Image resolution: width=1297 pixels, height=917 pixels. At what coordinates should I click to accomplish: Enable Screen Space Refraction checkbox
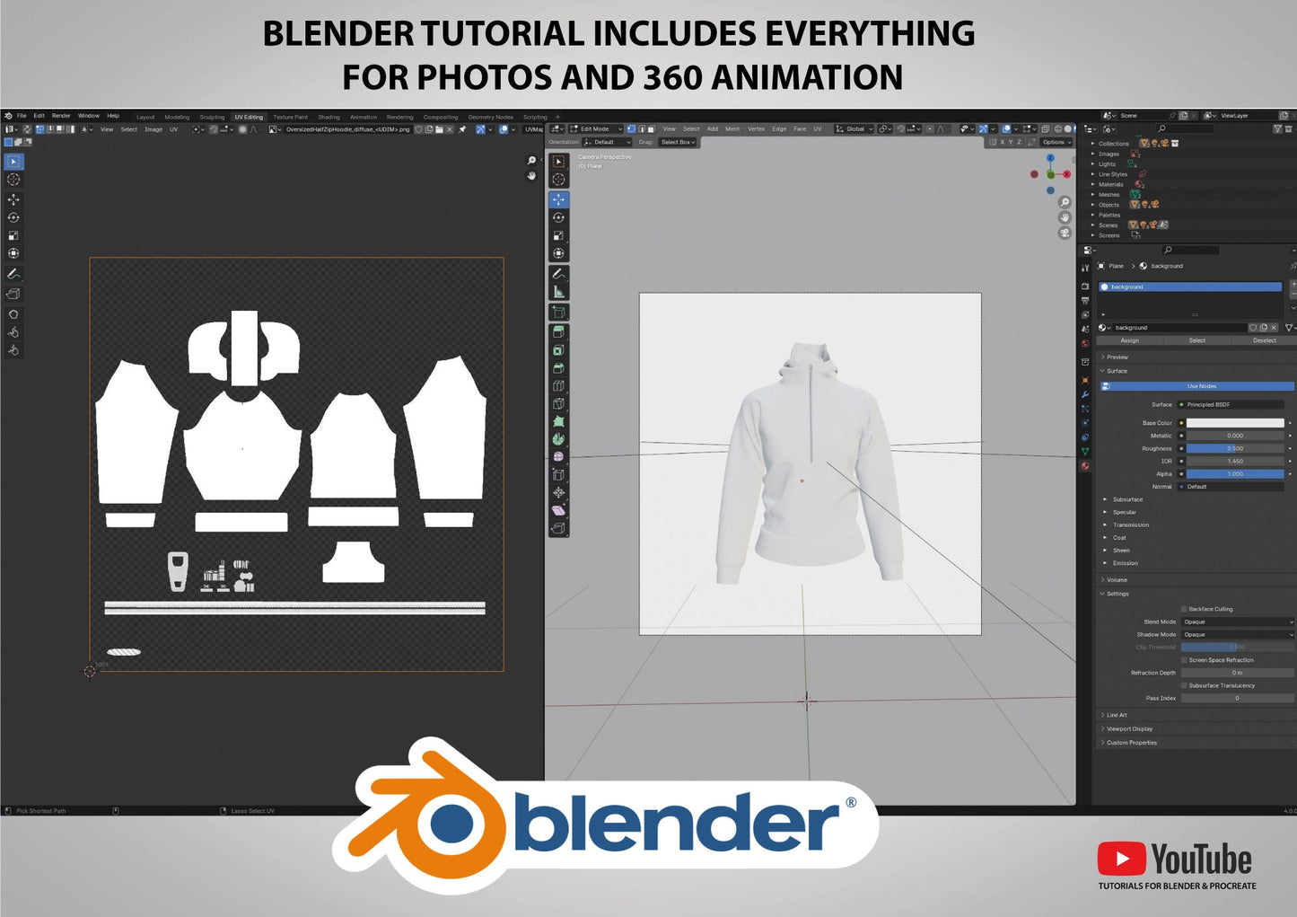coord(1184,660)
